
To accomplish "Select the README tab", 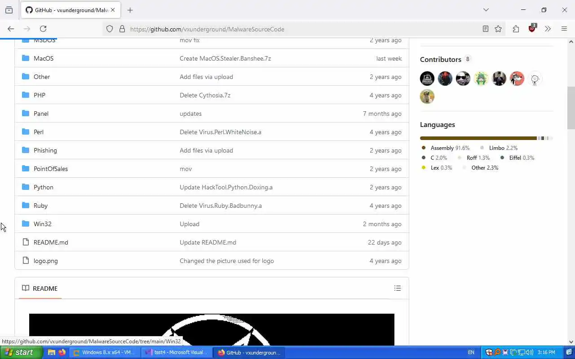I will pos(40,289).
